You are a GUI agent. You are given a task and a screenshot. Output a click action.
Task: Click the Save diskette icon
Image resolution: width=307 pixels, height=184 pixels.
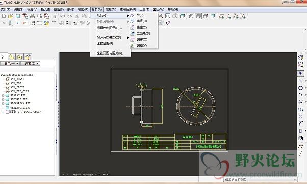18,16
